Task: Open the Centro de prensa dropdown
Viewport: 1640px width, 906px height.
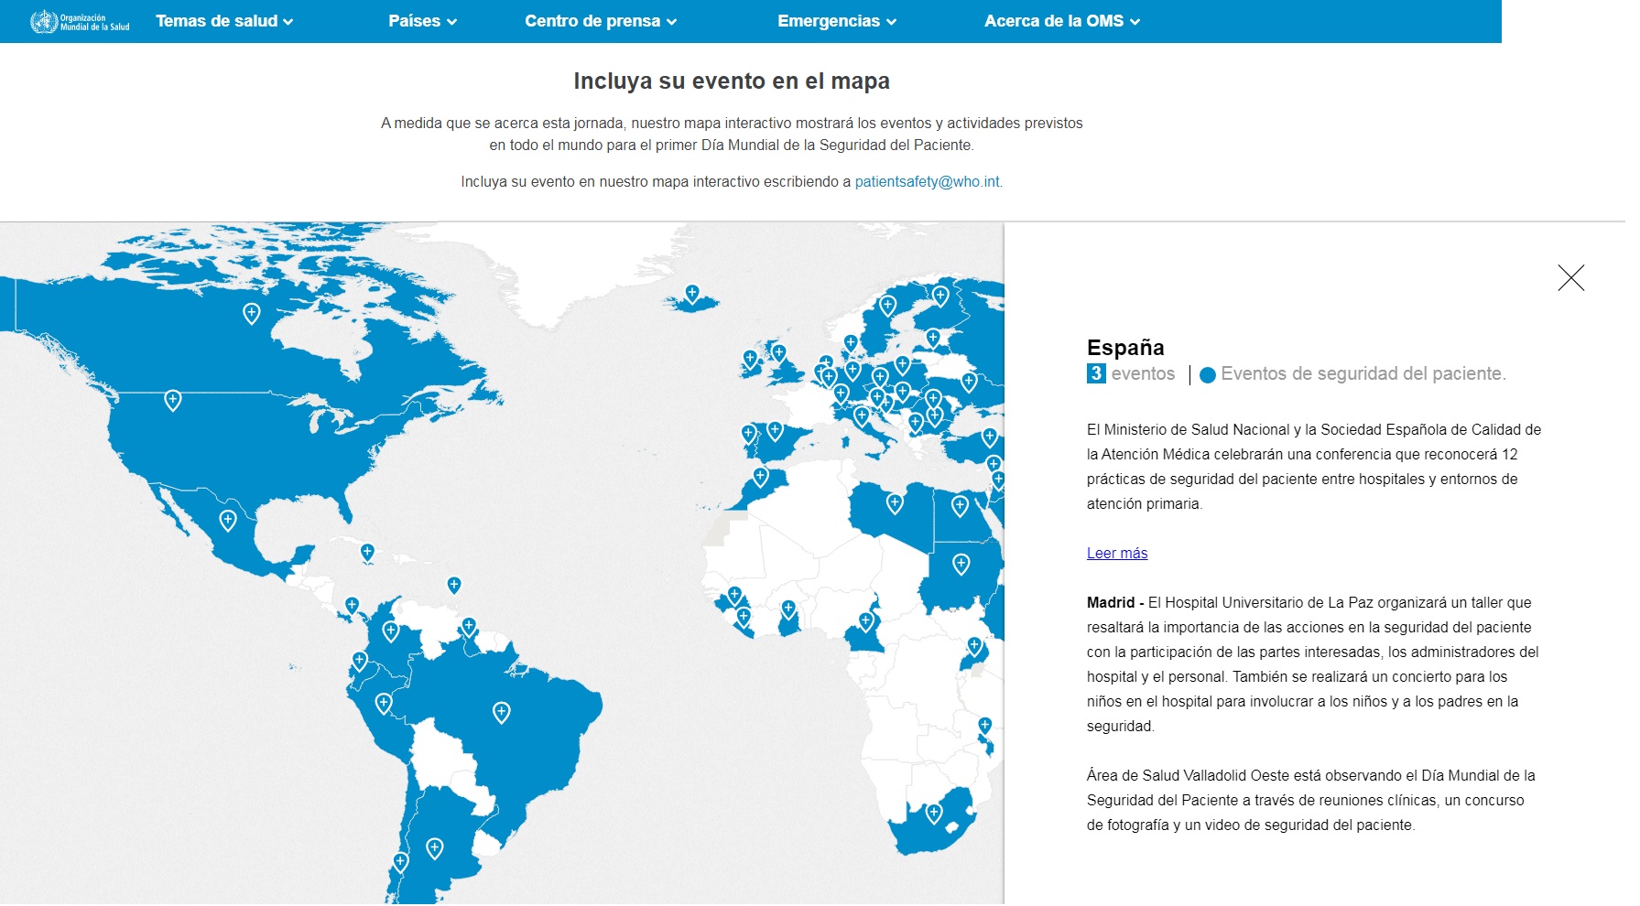Action: tap(601, 21)
